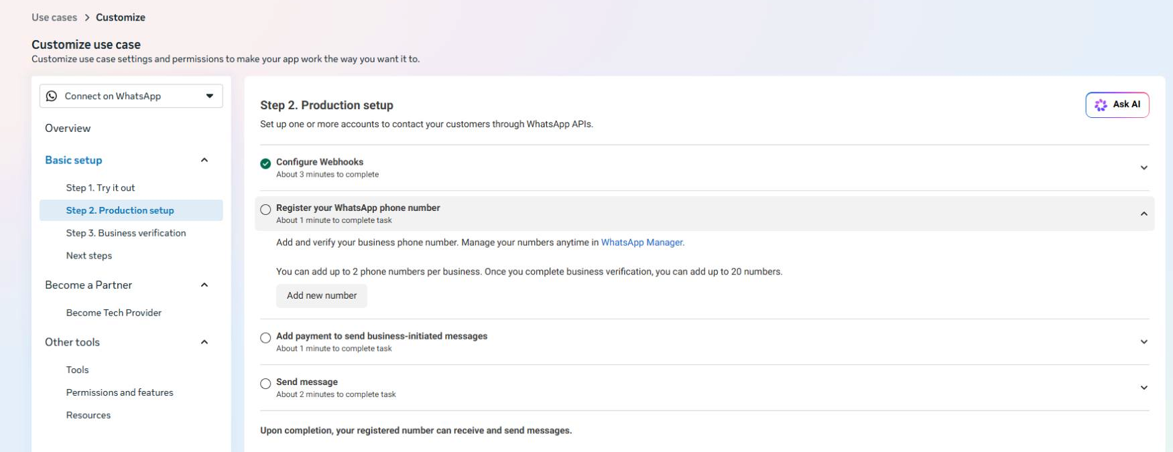Click the Ask AI button
This screenshot has height=452, width=1173.
pyautogui.click(x=1117, y=105)
